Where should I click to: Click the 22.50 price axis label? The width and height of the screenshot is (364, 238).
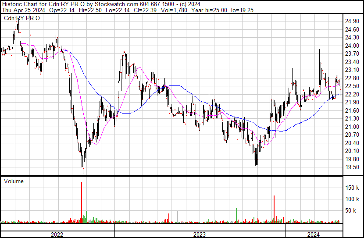(x=352, y=86)
